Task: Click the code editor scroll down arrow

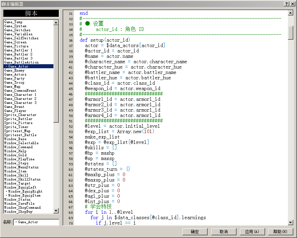Action: pos(291,223)
